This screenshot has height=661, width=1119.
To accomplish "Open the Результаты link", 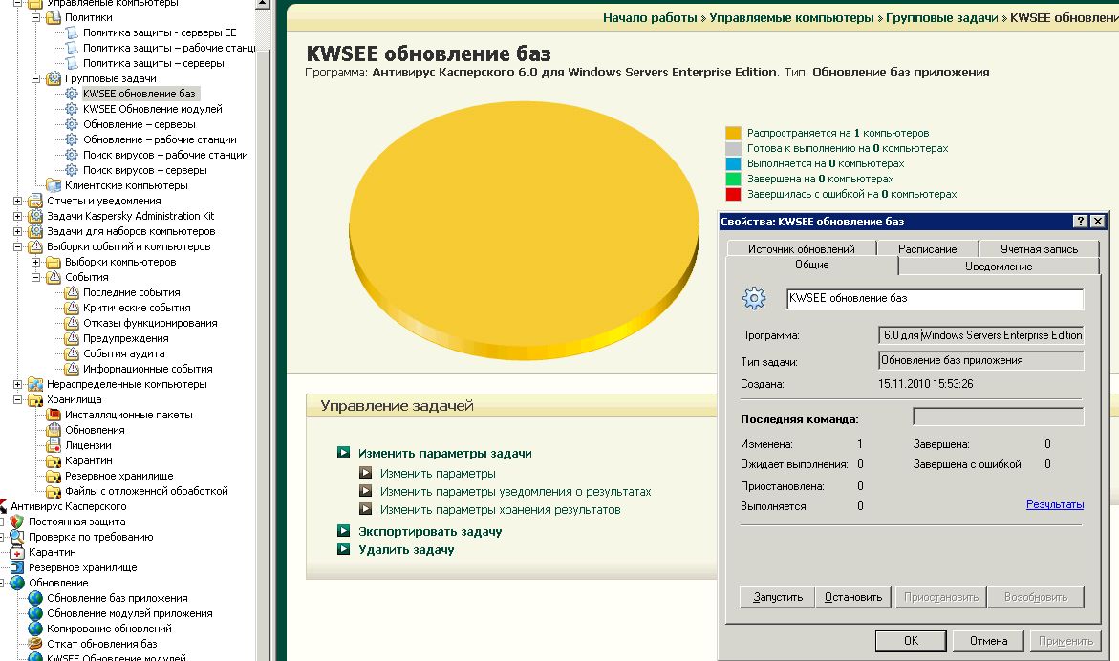I will click(x=1055, y=504).
